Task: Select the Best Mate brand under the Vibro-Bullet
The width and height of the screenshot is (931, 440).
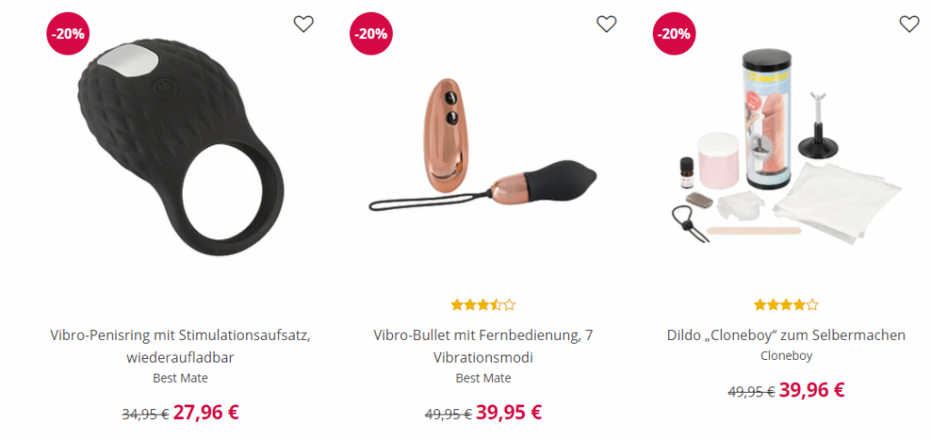Action: click(484, 377)
